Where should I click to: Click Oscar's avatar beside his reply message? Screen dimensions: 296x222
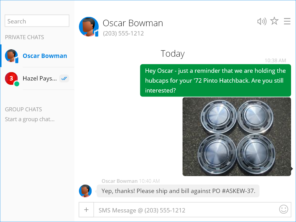tap(85, 191)
